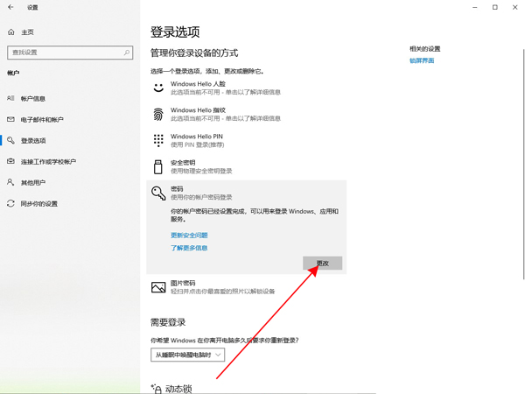Click the 帐户信息 person card icon
The image size is (525, 394).
pos(10,98)
